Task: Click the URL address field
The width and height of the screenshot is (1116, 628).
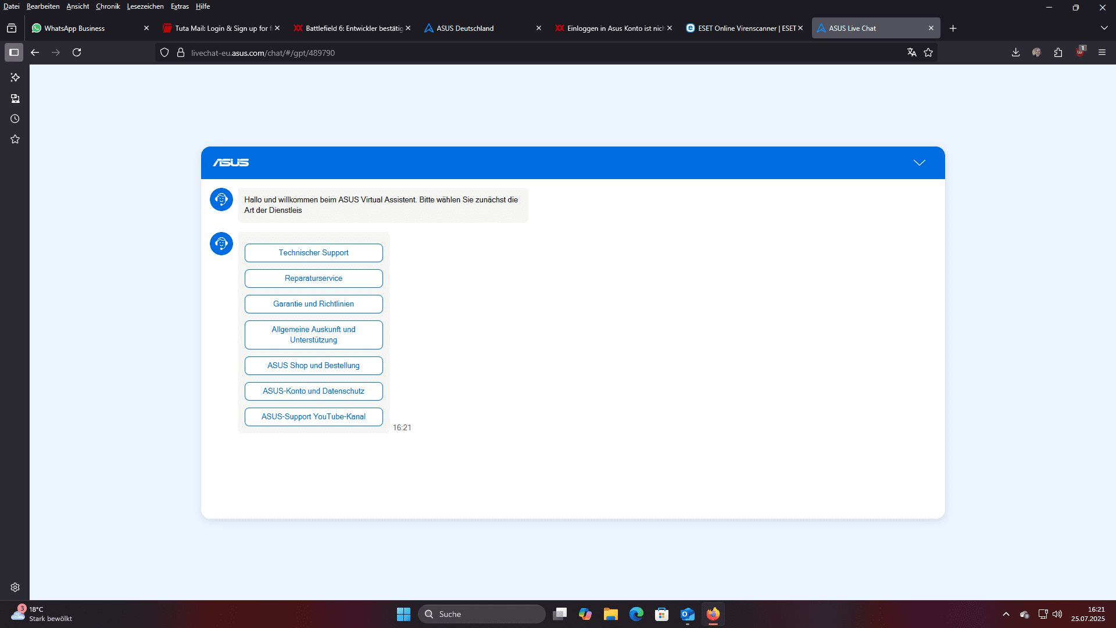Action: 523,53
